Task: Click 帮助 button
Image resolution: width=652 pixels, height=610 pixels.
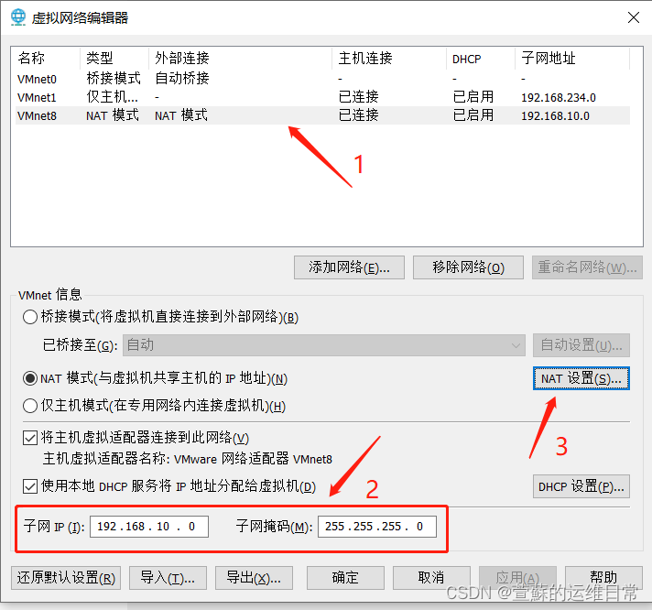Action: (x=603, y=578)
